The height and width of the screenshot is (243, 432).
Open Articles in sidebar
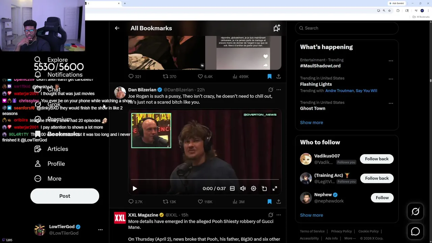pos(51,149)
